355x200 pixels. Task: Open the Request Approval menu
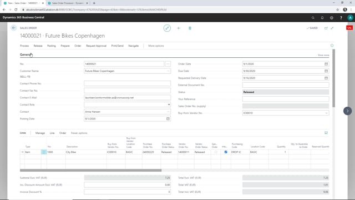(96, 46)
